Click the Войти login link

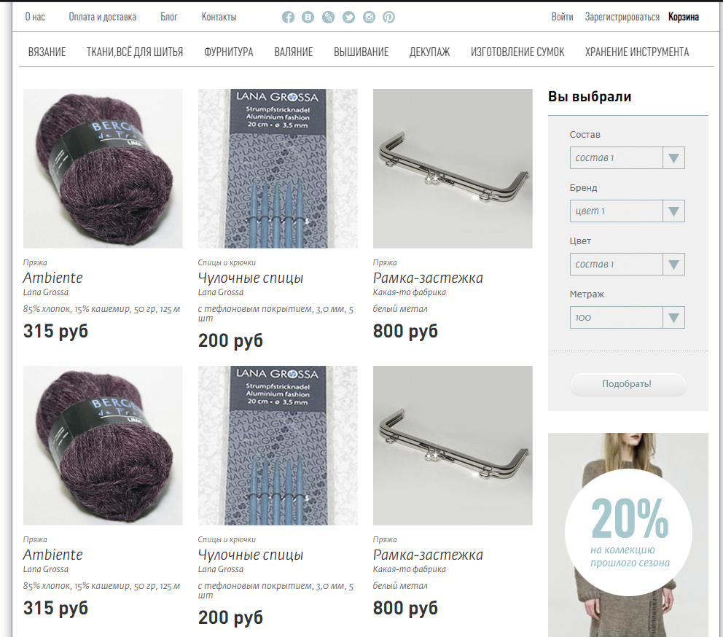pyautogui.click(x=562, y=17)
